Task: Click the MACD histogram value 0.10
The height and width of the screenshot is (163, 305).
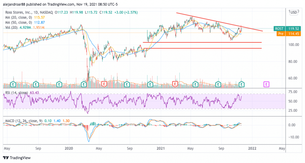Action: (48, 121)
